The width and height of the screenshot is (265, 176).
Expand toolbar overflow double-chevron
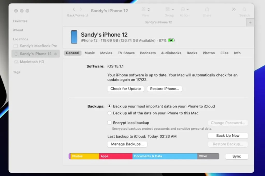(x=234, y=10)
